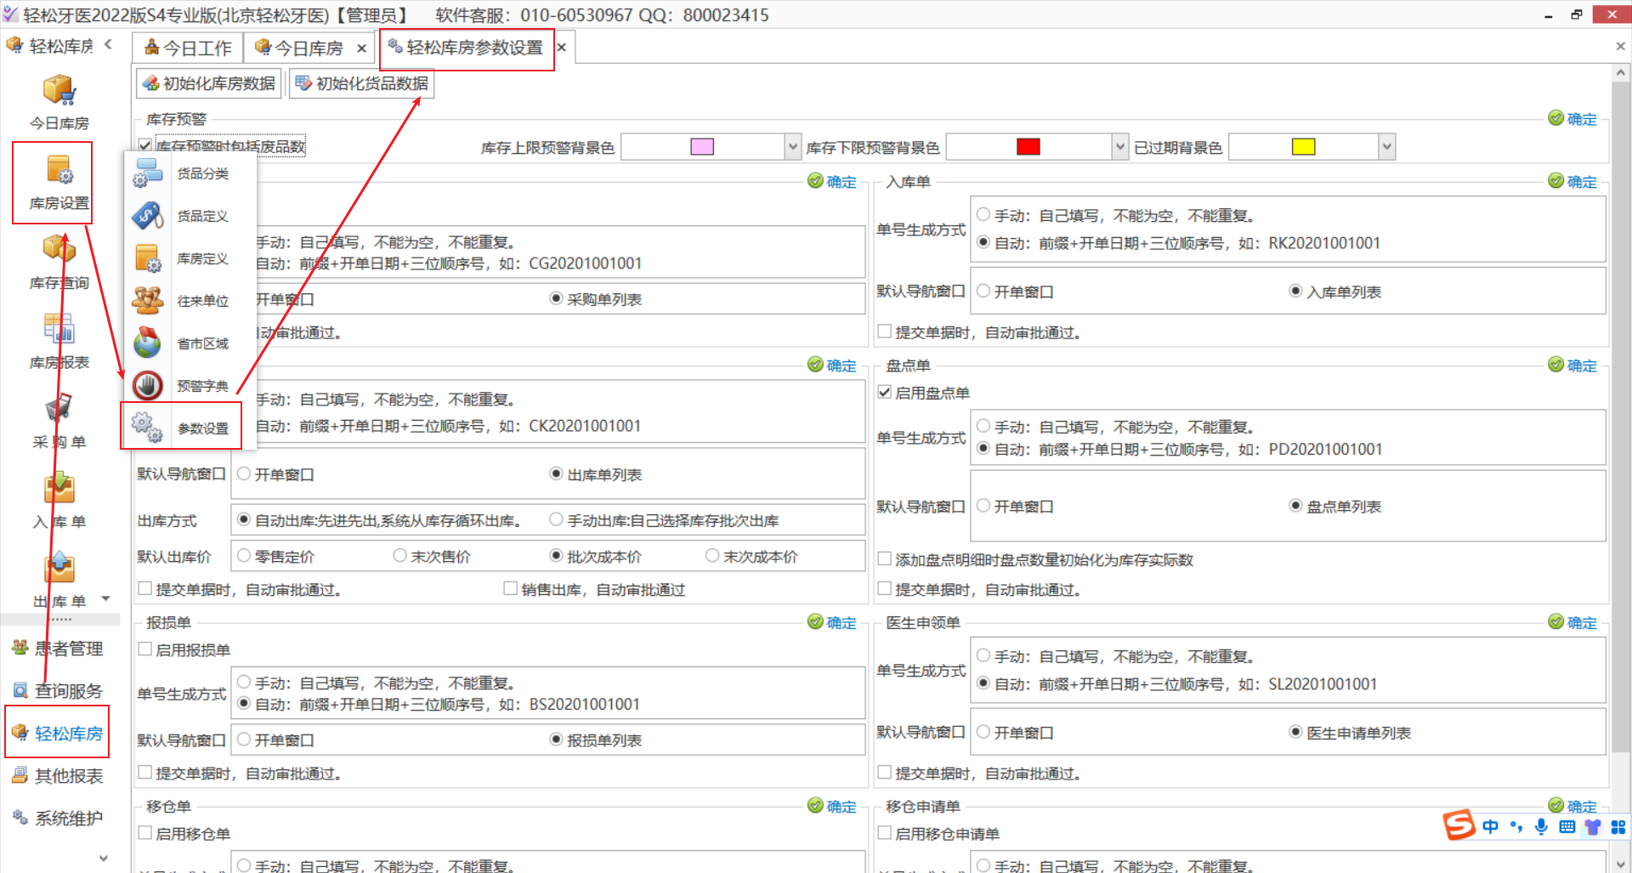Open 库房报表 sidebar icon
1632x873 pixels.
pos(59,341)
